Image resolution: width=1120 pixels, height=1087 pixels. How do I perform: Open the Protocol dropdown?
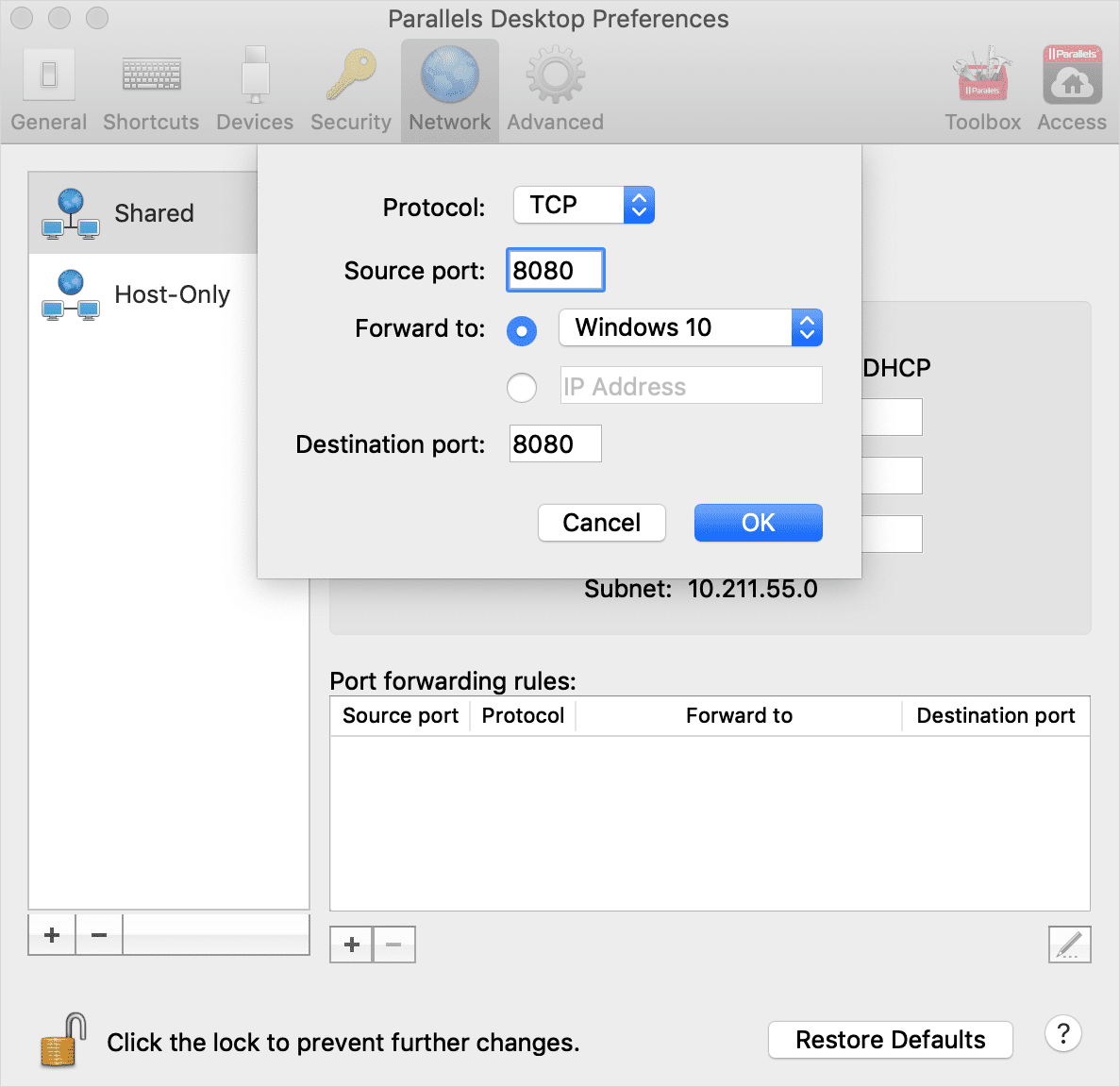pyautogui.click(x=583, y=205)
